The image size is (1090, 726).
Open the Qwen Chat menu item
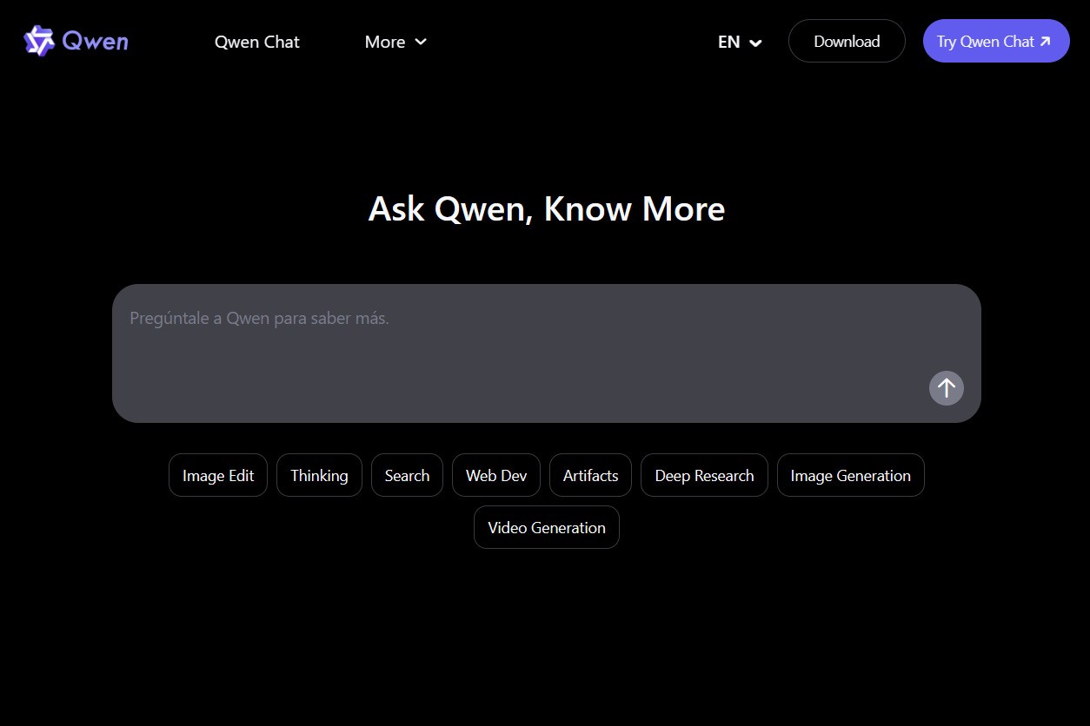coord(256,42)
